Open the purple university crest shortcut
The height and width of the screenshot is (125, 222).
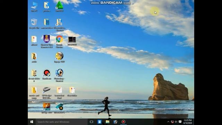(x=47, y=42)
